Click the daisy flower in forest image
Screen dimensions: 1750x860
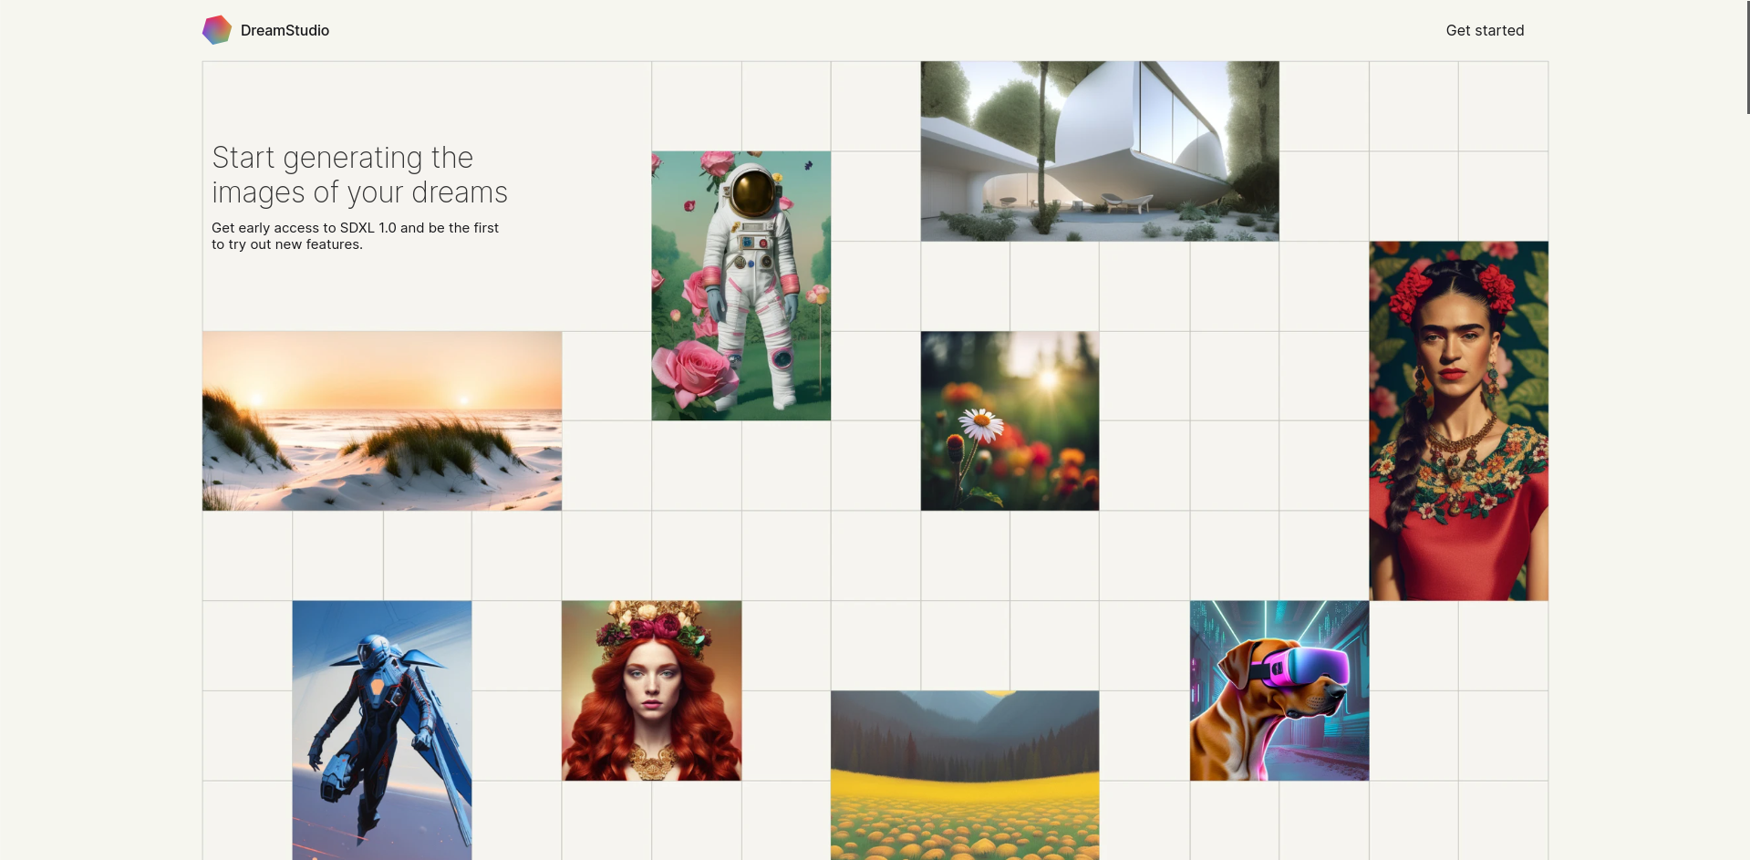1010,420
